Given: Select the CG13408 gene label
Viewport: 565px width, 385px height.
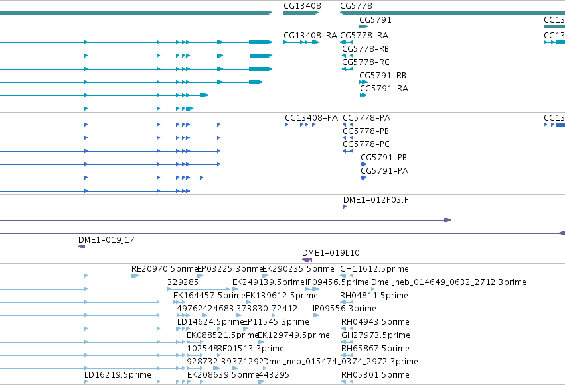Looking at the screenshot, I should coord(302,6).
